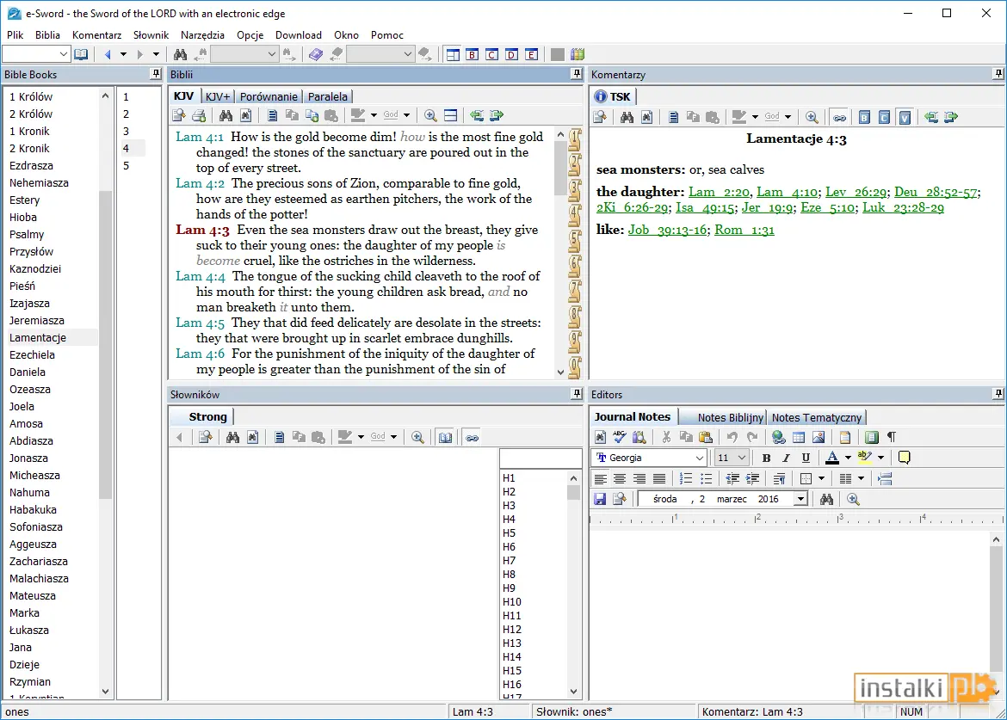Toggle pin on the Komentarzy panel

[998, 74]
